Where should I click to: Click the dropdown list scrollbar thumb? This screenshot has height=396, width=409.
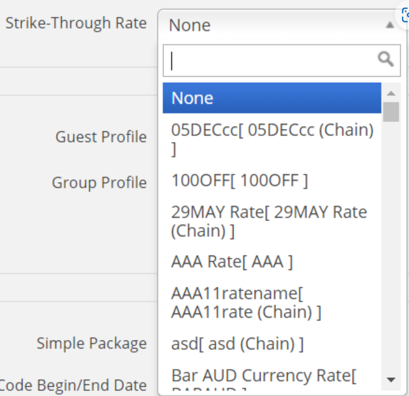391,112
